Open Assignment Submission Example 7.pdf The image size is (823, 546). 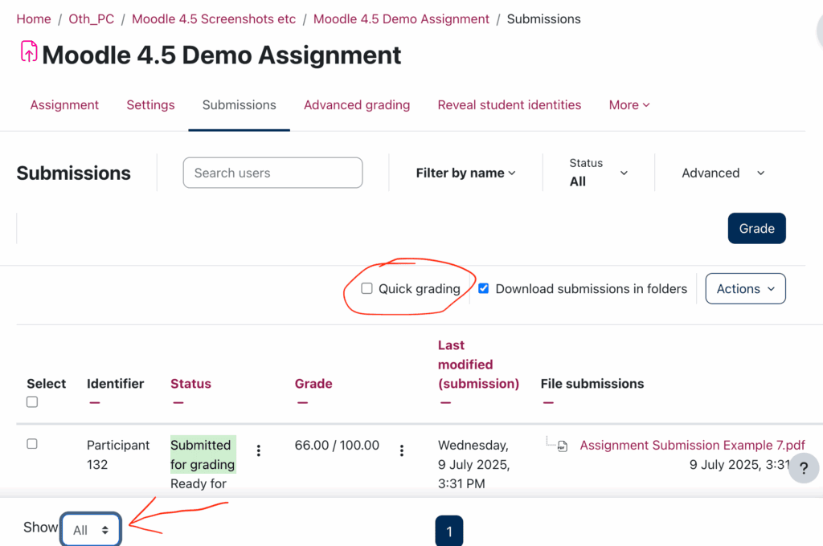(692, 445)
